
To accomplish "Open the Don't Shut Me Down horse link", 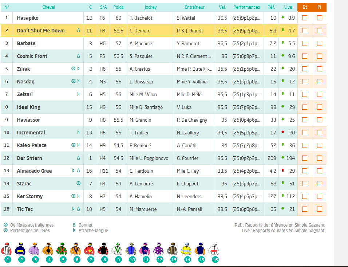I will tap(41, 31).
